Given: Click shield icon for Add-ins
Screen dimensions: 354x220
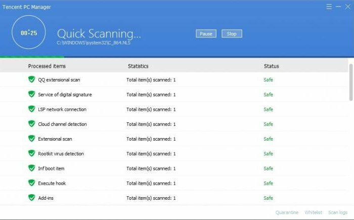Looking at the screenshot, I should [x=31, y=198].
